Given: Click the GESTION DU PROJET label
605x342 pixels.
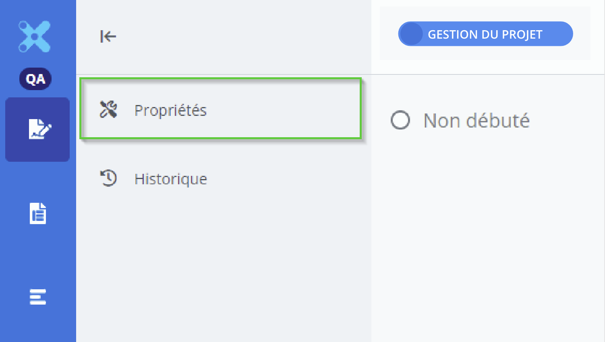Looking at the screenshot, I should pos(485,35).
